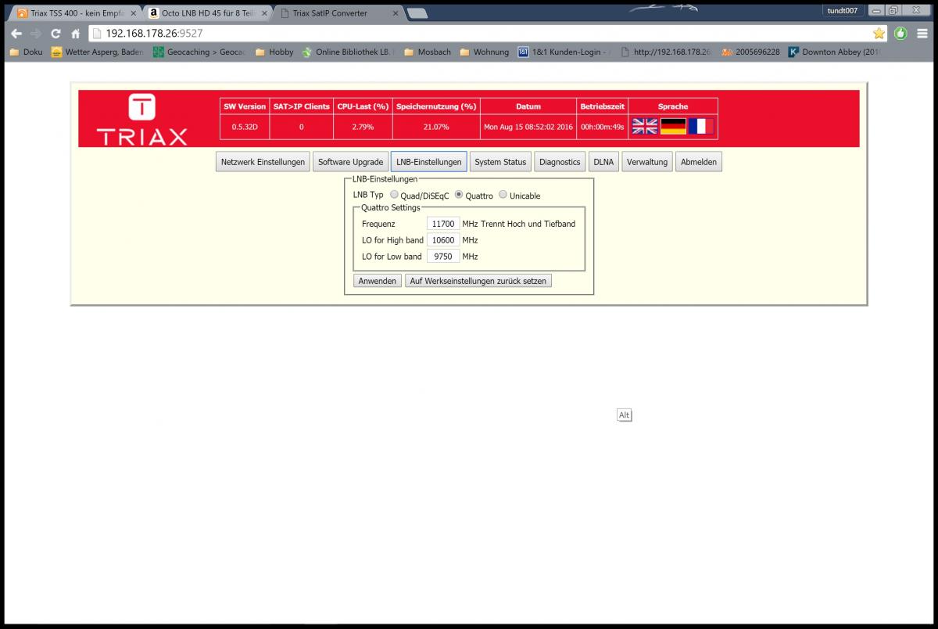
Task: Click the LO for High band field
Action: pyautogui.click(x=443, y=240)
